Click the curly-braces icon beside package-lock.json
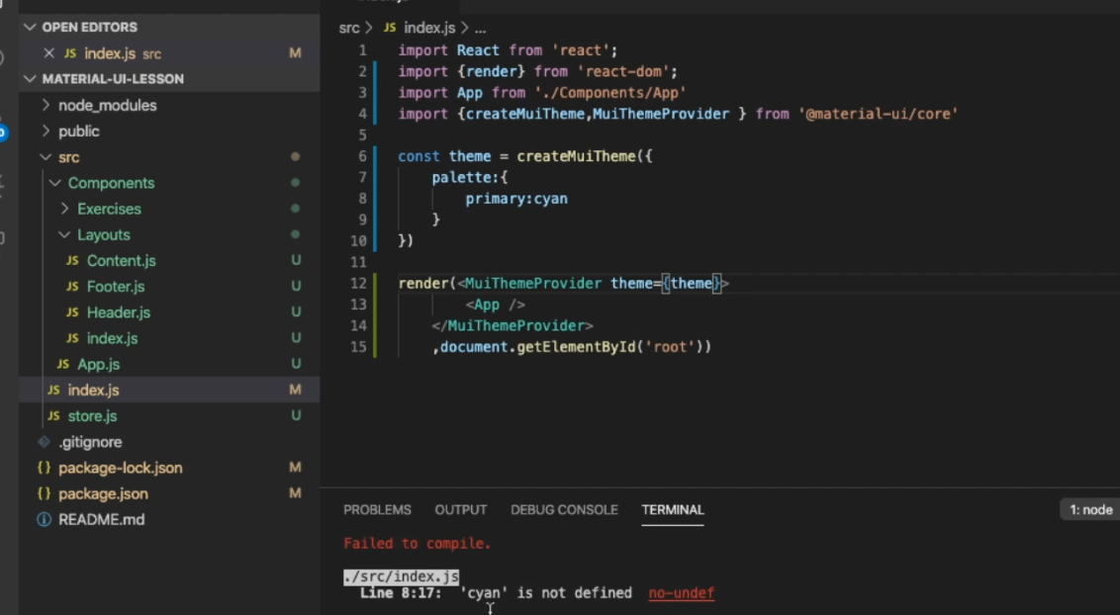Screen dimensions: 1120x615 (44, 468)
